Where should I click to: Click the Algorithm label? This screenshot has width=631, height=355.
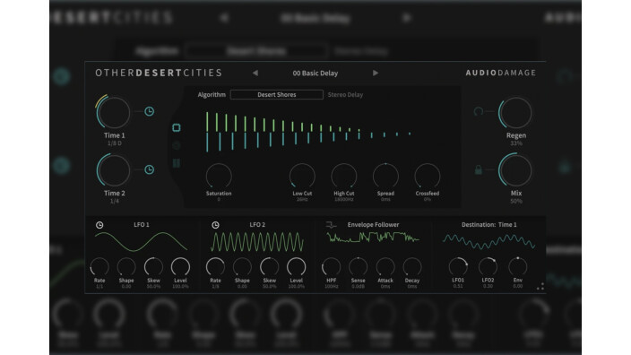[x=212, y=95]
